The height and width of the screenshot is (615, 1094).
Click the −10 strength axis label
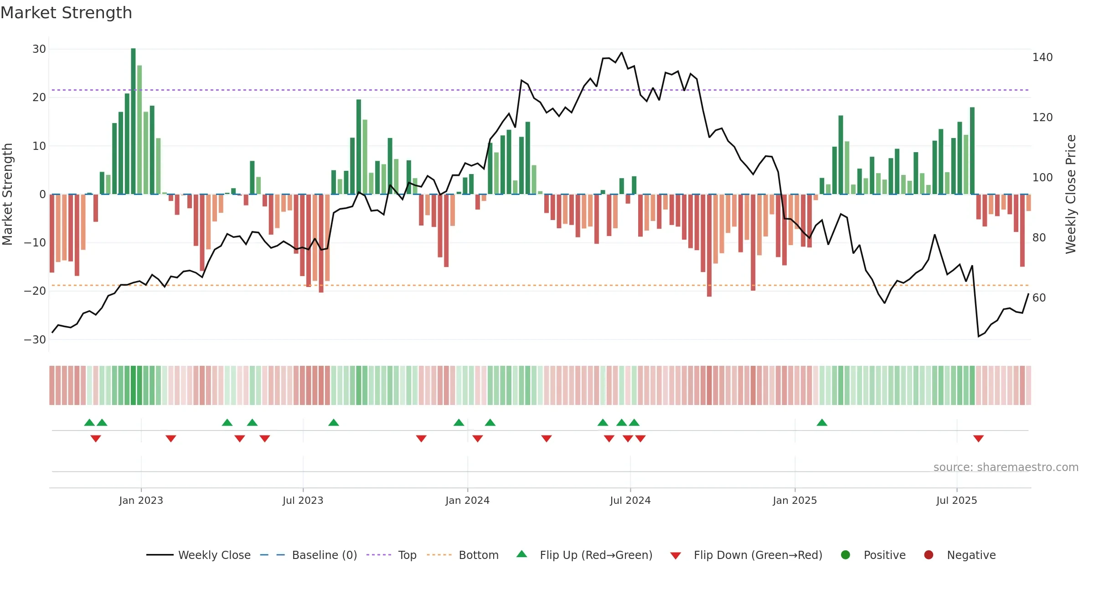pos(35,243)
